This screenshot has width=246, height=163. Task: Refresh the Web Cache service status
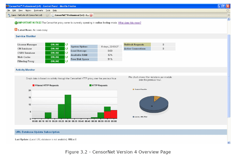click(67, 57)
